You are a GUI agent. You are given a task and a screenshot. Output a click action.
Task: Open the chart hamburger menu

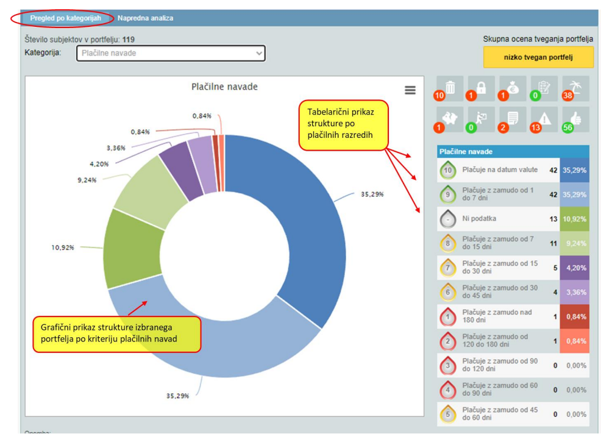[410, 90]
